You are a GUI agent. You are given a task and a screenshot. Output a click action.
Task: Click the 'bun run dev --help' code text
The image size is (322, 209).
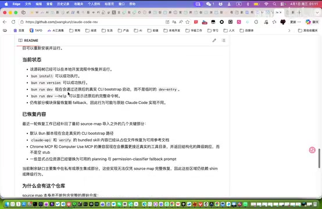tap(49, 96)
